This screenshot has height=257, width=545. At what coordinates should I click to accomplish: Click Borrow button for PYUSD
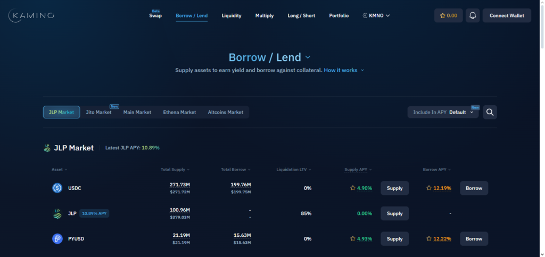(474, 238)
